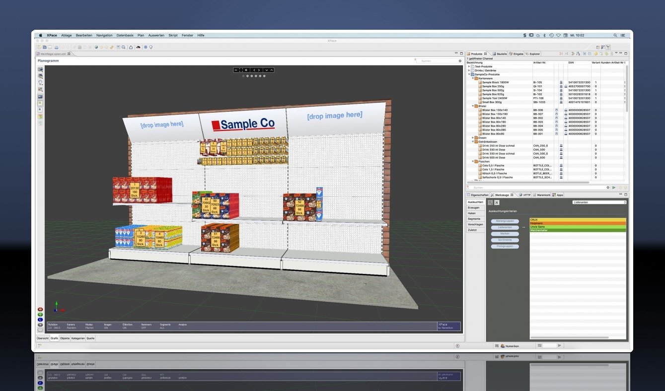Click the Sortimente criteria button
This screenshot has width=665, height=391.
coord(505,240)
